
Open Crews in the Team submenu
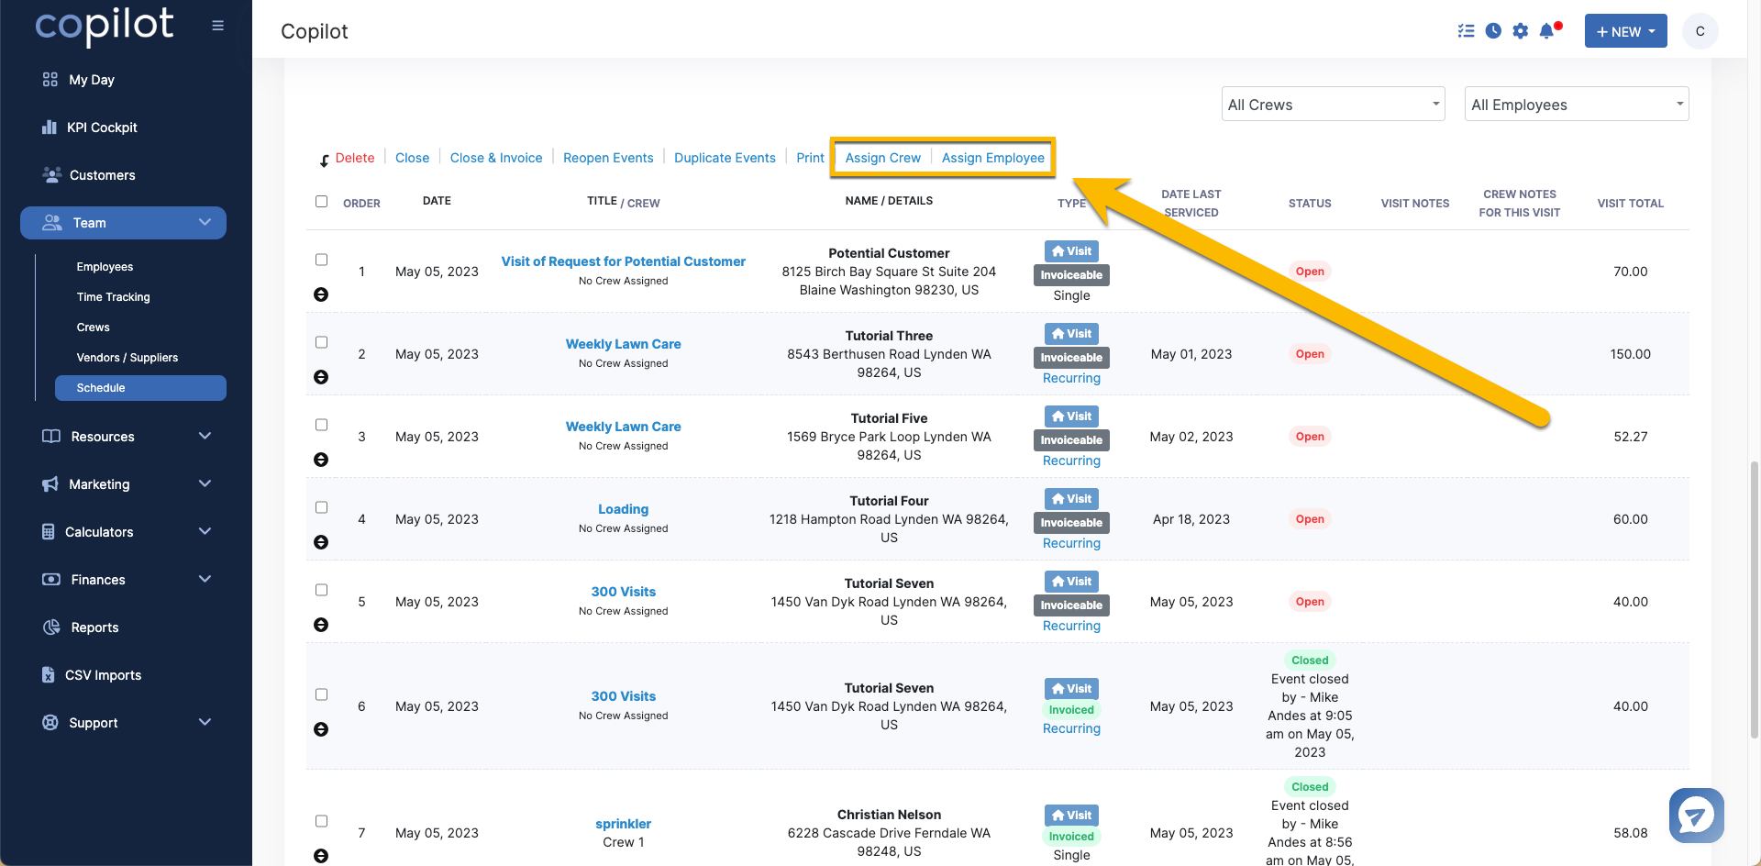(93, 328)
